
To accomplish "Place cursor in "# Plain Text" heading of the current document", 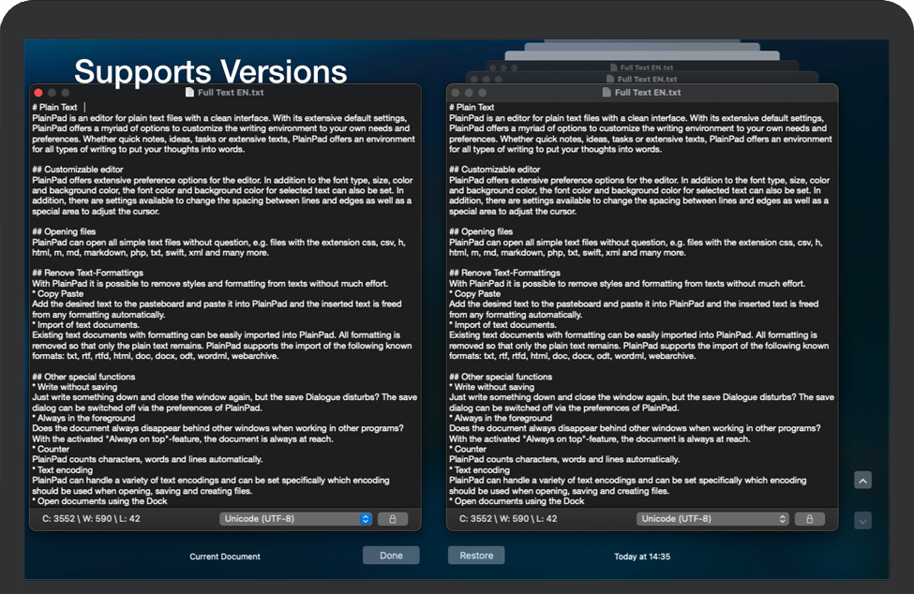I will 56,108.
